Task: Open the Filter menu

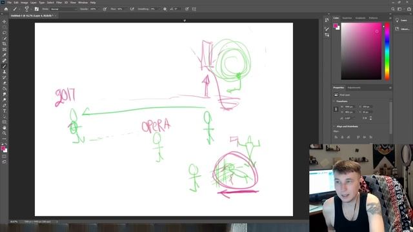Action: 59,3
